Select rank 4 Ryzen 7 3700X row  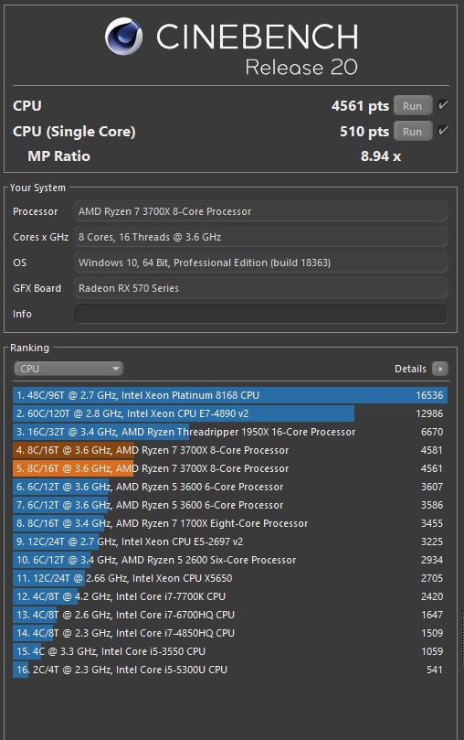(230, 450)
